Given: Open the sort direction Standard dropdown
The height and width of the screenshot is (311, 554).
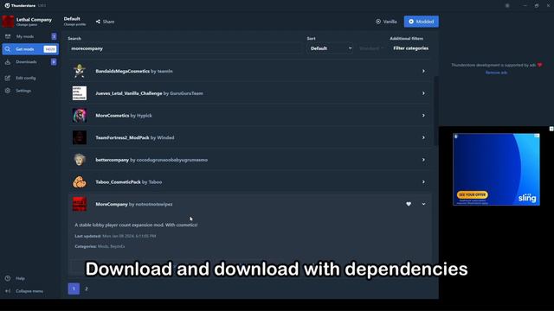Looking at the screenshot, I should 370,48.
